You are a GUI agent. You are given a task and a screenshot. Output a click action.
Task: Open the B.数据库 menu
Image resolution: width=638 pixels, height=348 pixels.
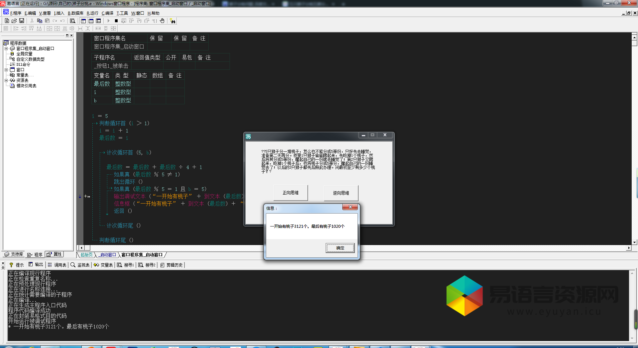pos(75,13)
